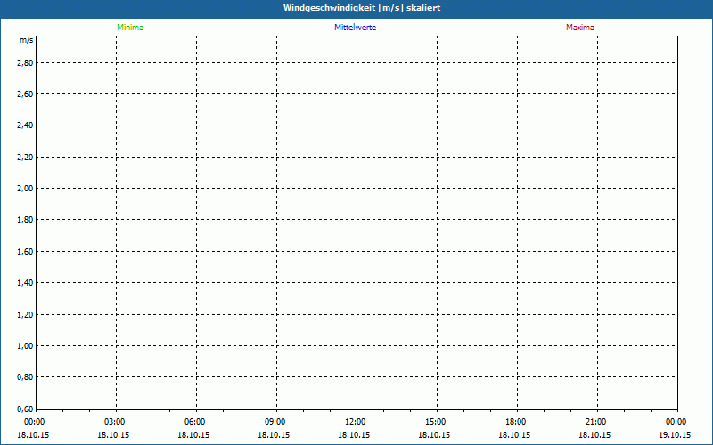Click the 2,40 y-axis value
713x445 pixels.
coord(25,125)
